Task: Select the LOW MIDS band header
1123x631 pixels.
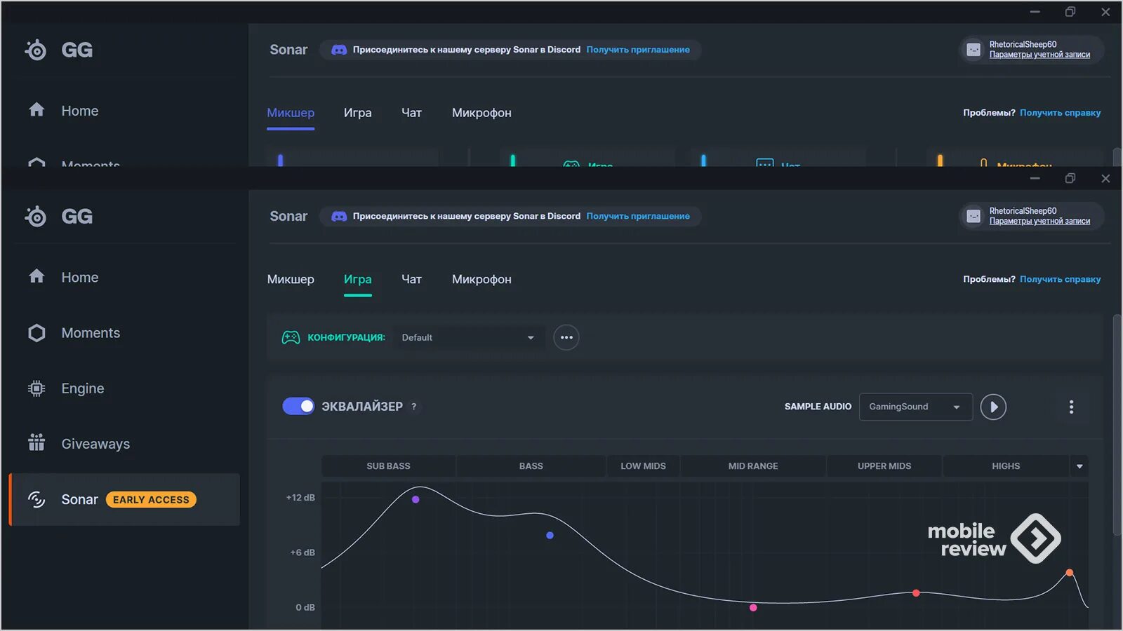Action: tap(643, 466)
